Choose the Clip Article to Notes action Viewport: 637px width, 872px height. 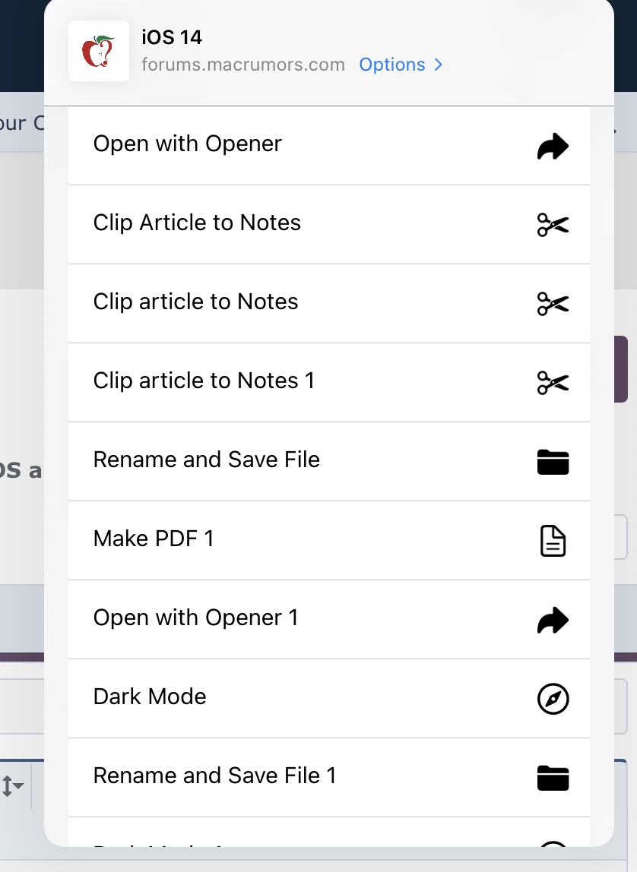tap(329, 225)
